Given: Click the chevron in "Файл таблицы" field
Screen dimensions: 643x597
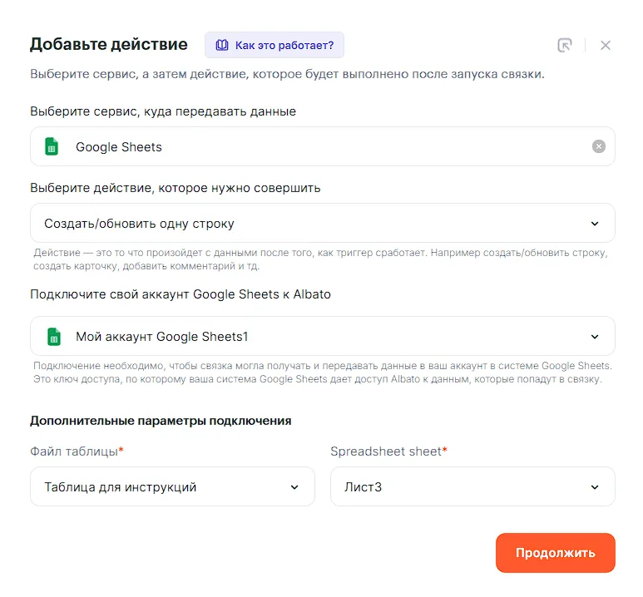Looking at the screenshot, I should tap(294, 487).
